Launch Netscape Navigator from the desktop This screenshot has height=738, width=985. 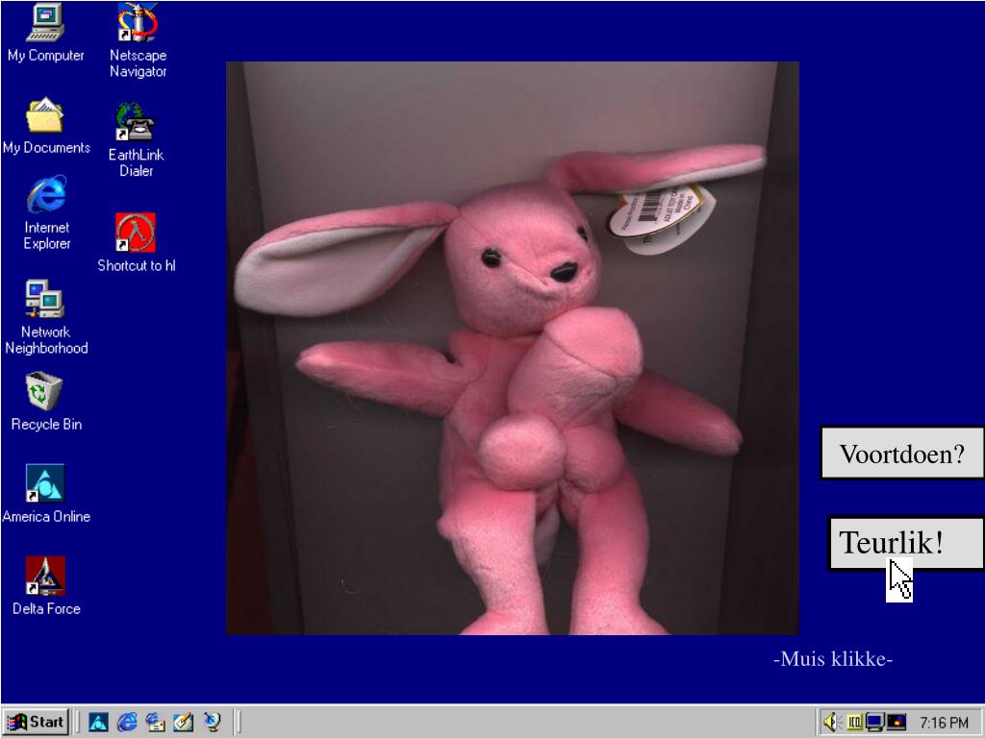138,23
